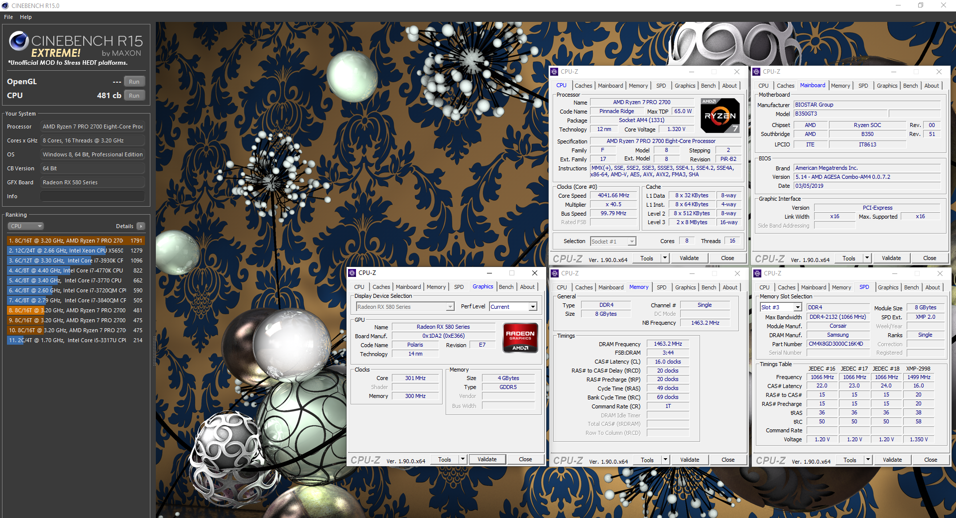This screenshot has width=956, height=518.
Task: Click the Cinebench R15 logo icon
Action: tap(19, 41)
